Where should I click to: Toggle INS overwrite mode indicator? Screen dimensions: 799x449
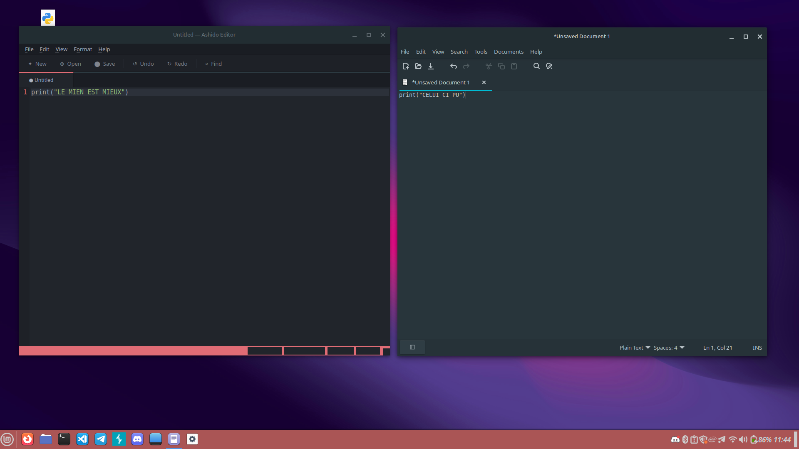click(757, 348)
